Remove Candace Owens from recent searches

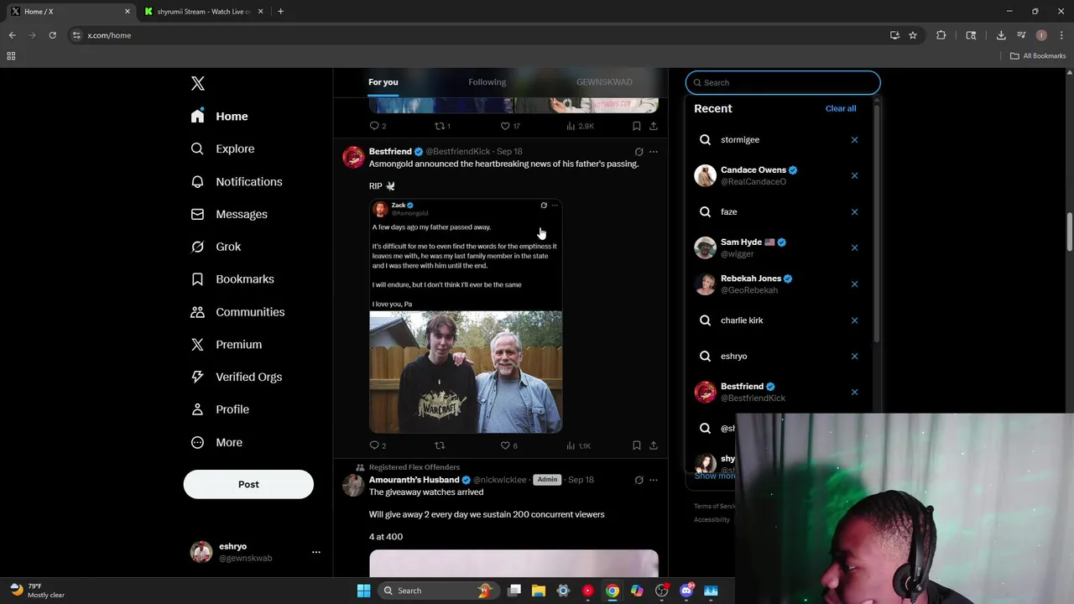tap(854, 175)
